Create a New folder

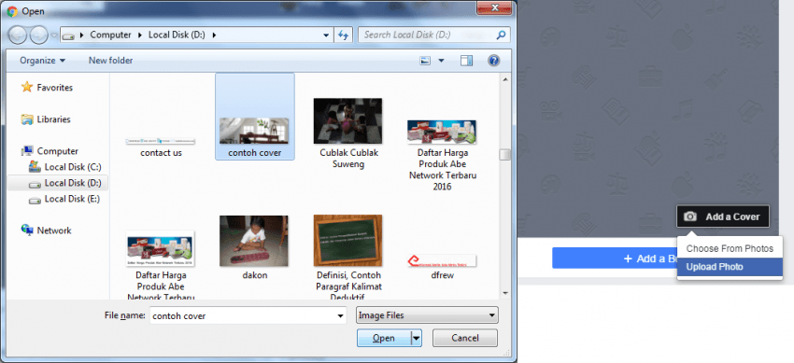(110, 60)
